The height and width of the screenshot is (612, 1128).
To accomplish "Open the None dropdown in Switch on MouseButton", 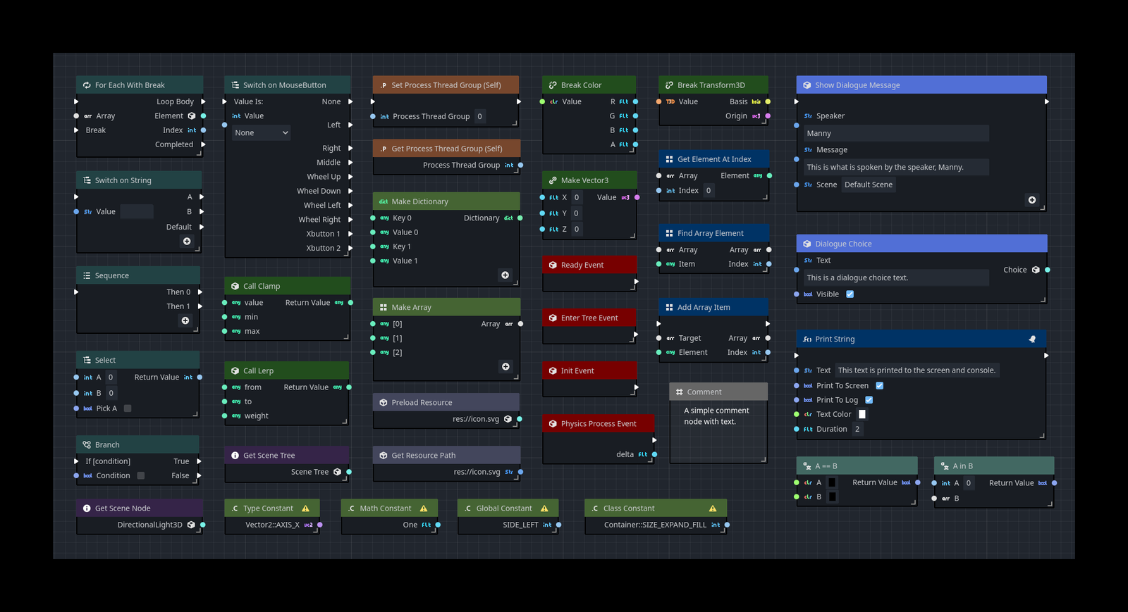I will 262,133.
